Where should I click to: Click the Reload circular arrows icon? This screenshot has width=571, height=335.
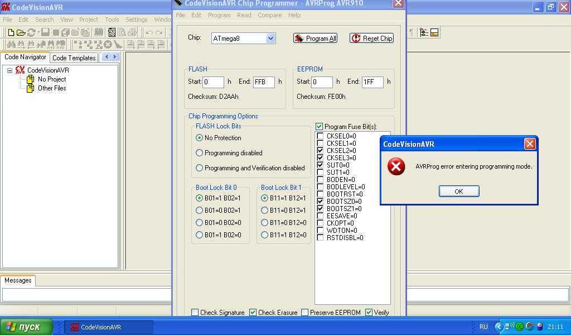31,32
